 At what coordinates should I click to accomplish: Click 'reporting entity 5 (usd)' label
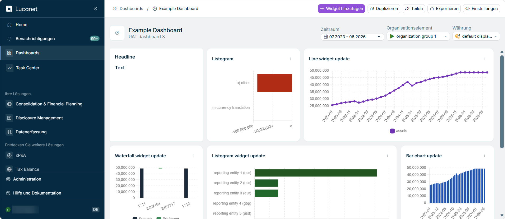(232, 213)
